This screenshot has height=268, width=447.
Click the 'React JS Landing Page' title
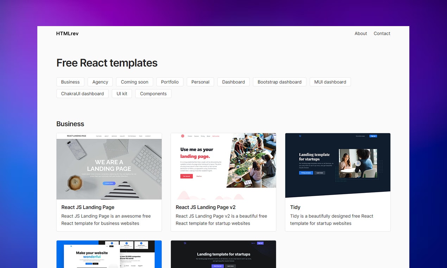point(88,207)
